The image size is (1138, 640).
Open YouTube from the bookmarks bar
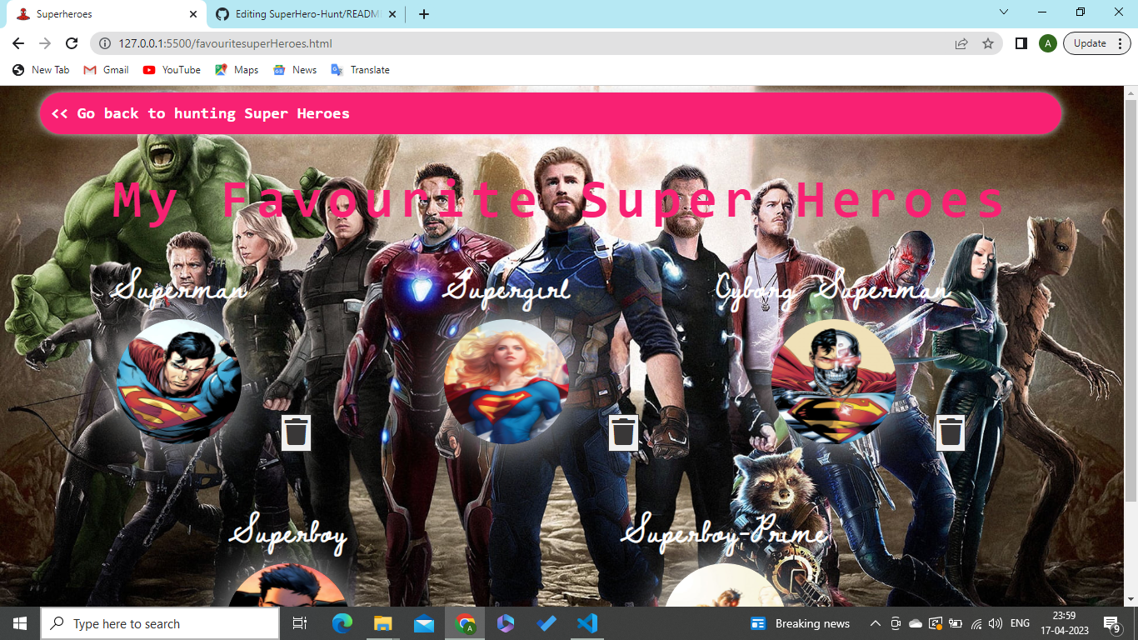[x=171, y=70]
